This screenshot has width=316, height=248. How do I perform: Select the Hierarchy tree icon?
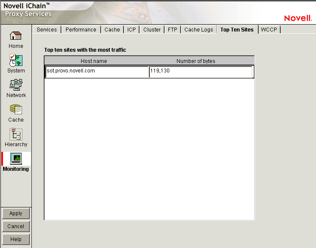coord(16,134)
